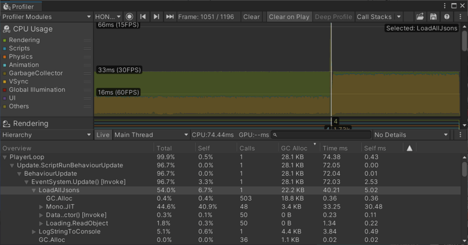Click the record profiling button
Image resolution: width=468 pixels, height=245 pixels.
129,17
